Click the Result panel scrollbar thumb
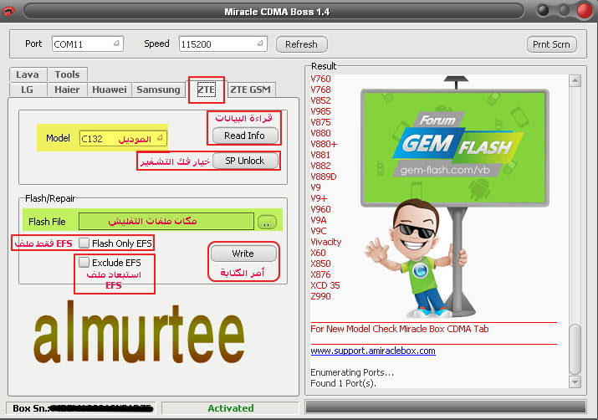598x420 pixels. coord(575,350)
